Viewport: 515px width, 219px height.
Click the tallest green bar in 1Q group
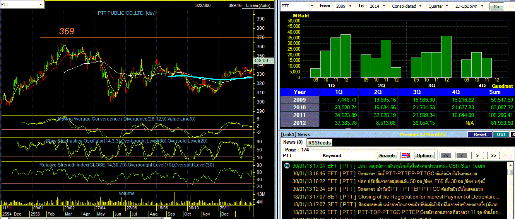[346, 56]
